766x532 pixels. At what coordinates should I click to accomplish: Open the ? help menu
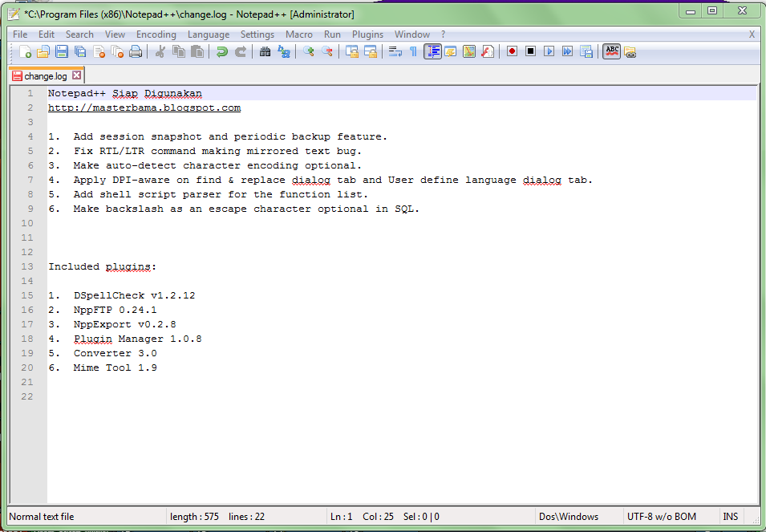click(443, 35)
